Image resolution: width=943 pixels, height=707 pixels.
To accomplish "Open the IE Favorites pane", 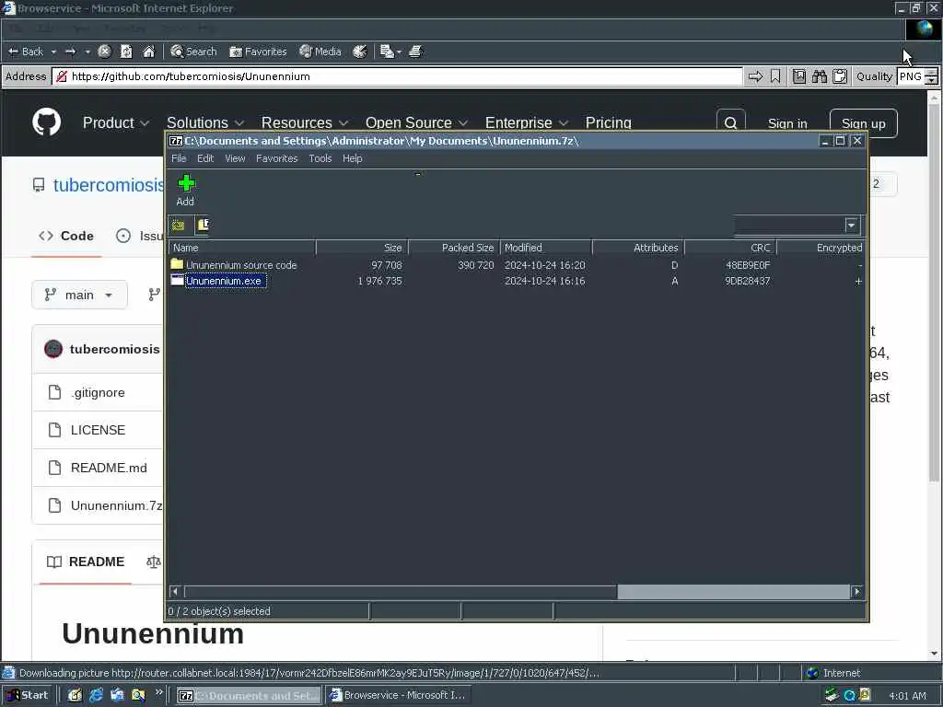I will [x=258, y=52].
